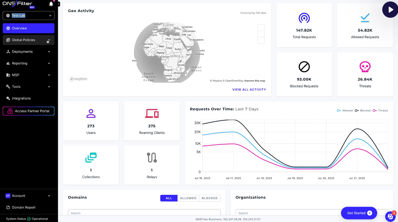Screen dimensions: 398x222
Task: Open the help chat bubble icon
Action: 391,216
